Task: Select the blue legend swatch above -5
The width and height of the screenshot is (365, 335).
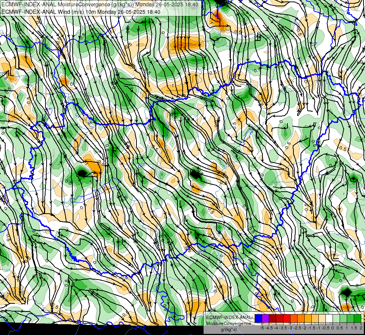Action: (258, 319)
